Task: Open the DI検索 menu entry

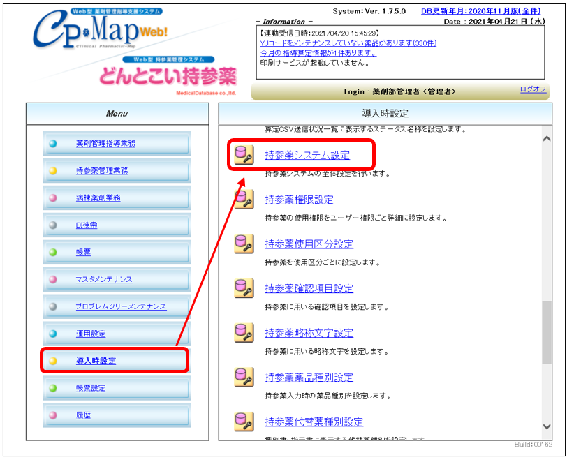Action: [x=87, y=225]
